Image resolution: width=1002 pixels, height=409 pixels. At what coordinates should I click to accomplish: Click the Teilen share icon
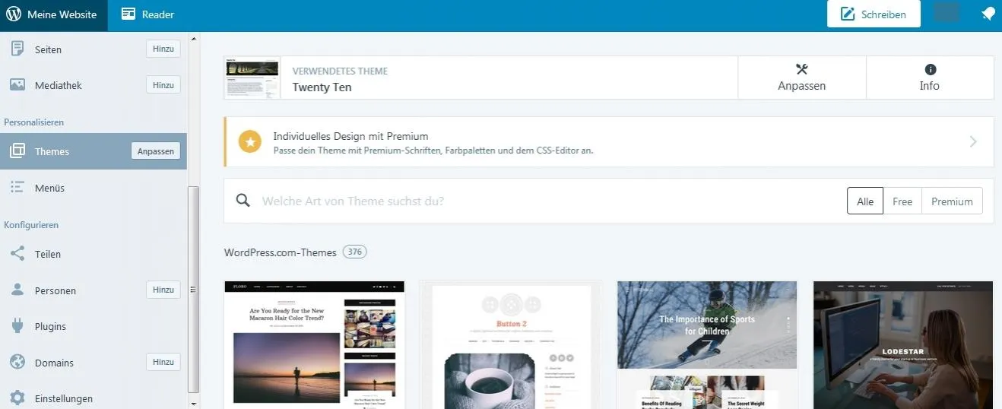[17, 253]
